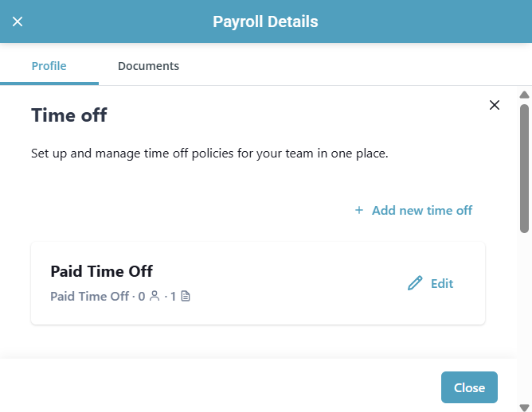This screenshot has height=412, width=532.
Task: Click the time off policies description text
Action: click(209, 153)
